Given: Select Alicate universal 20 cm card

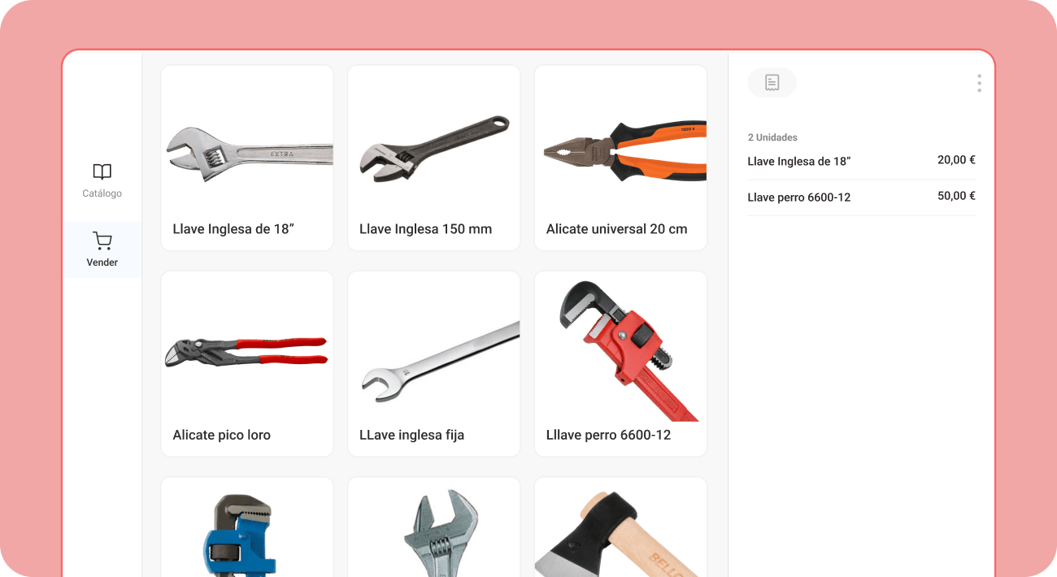Looking at the screenshot, I should point(620,158).
